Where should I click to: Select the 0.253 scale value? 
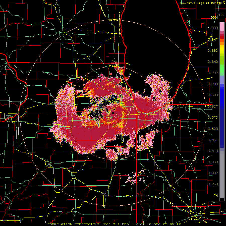[x=213, y=184]
